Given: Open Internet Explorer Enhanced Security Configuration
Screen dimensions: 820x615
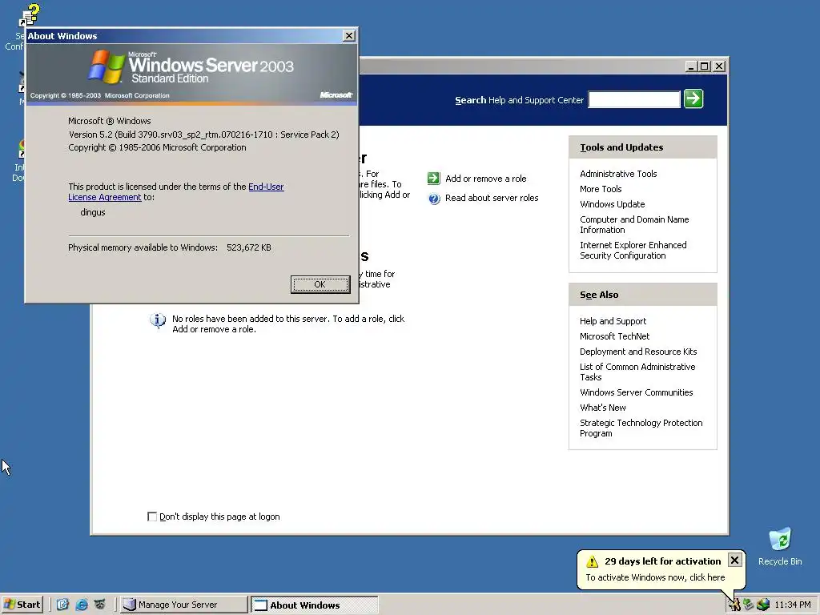Looking at the screenshot, I should coord(633,250).
